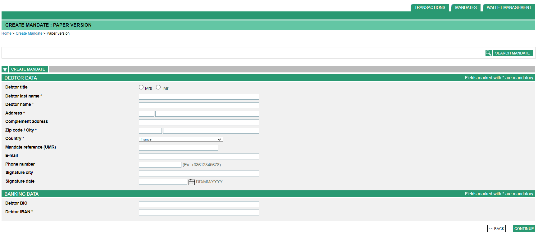The image size is (538, 234).
Task: Focus the Debtor last name field
Action: [198, 97]
